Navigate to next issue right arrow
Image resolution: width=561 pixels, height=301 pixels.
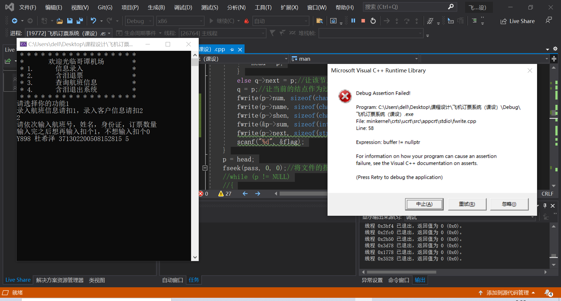[x=257, y=194]
